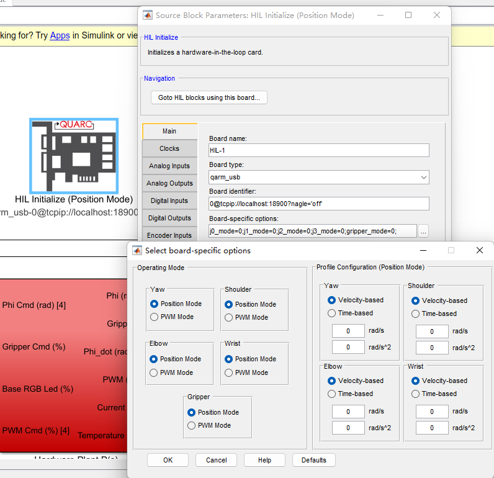This screenshot has height=478, width=494.
Task: Click MATLAB icon in Source Block Parameters title
Action: (x=148, y=15)
